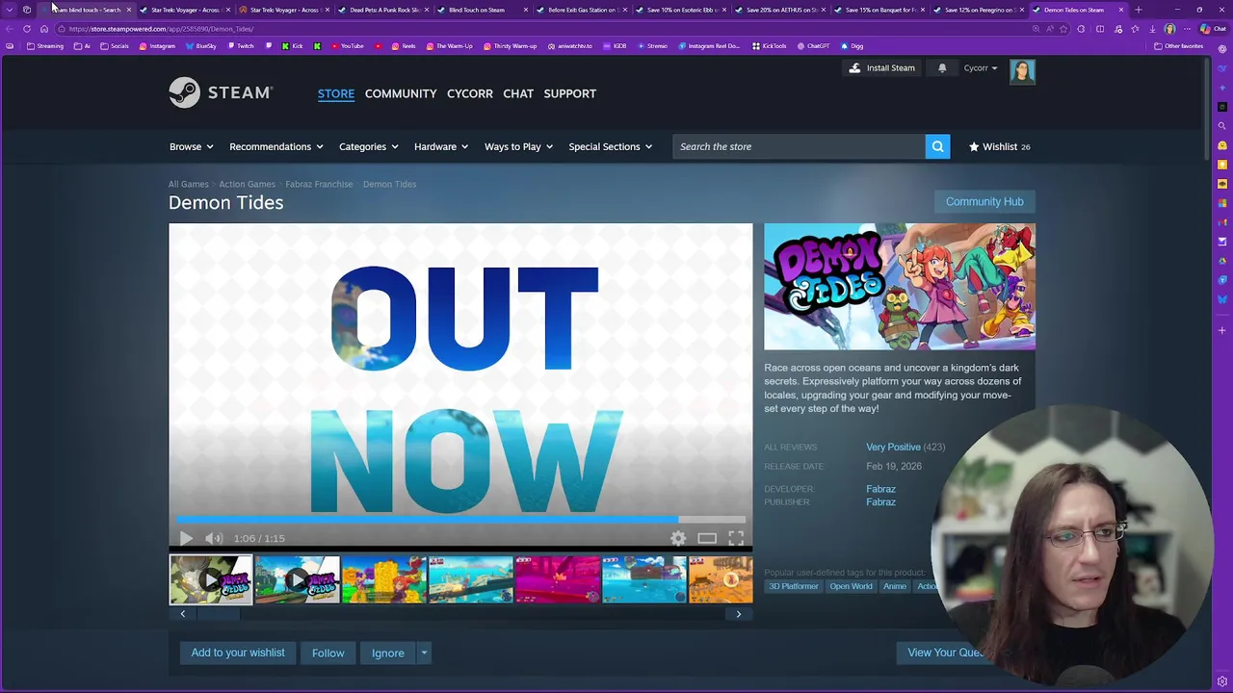Open video settings gear icon

[678, 539]
